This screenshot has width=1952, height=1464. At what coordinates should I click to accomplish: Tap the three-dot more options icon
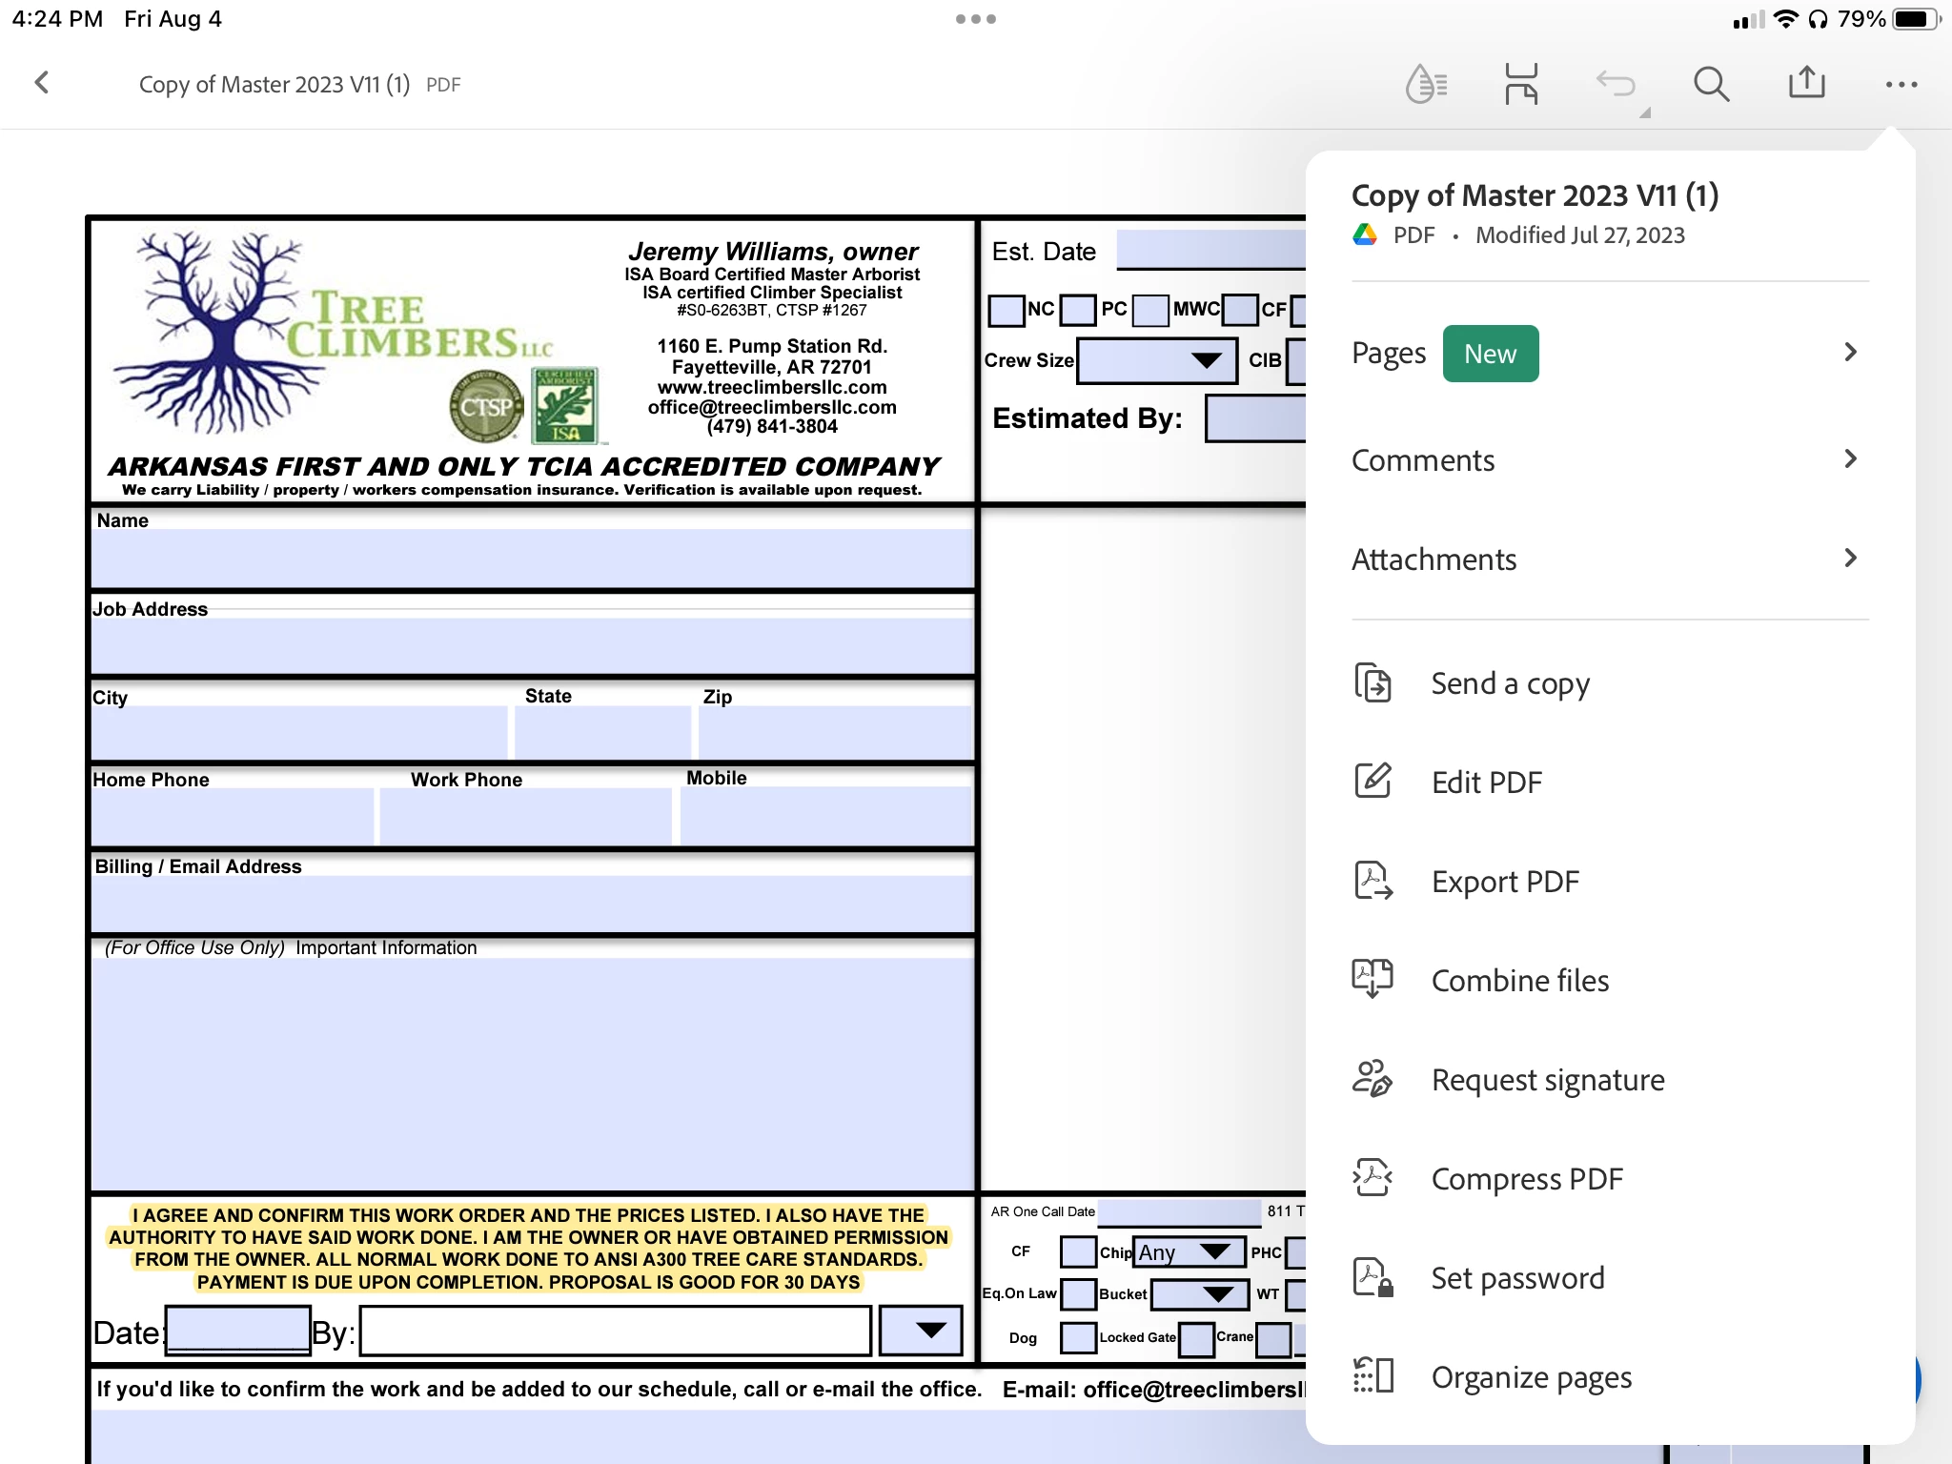pyautogui.click(x=1901, y=84)
